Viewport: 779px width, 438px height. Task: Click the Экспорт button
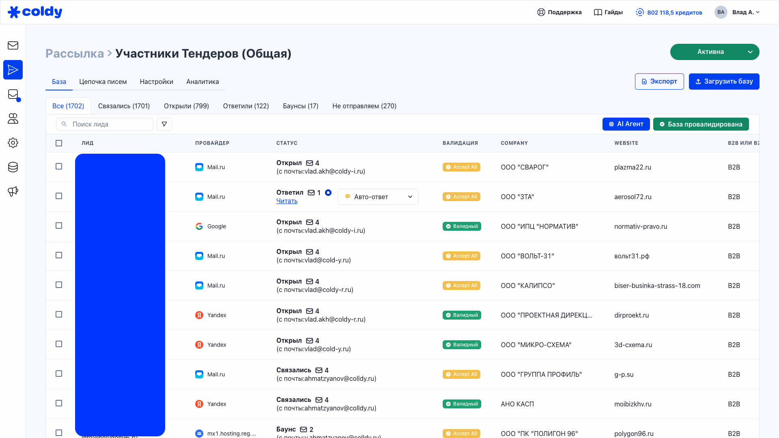[659, 82]
